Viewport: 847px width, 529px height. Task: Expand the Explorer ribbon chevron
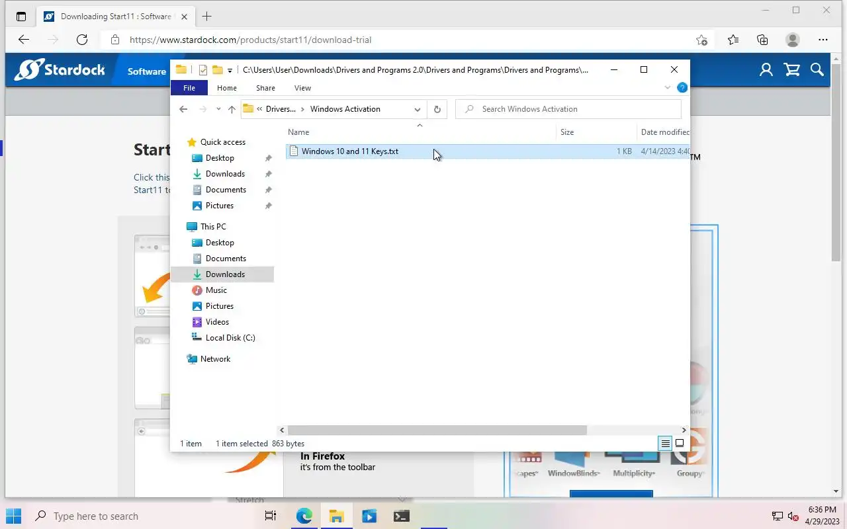click(668, 87)
